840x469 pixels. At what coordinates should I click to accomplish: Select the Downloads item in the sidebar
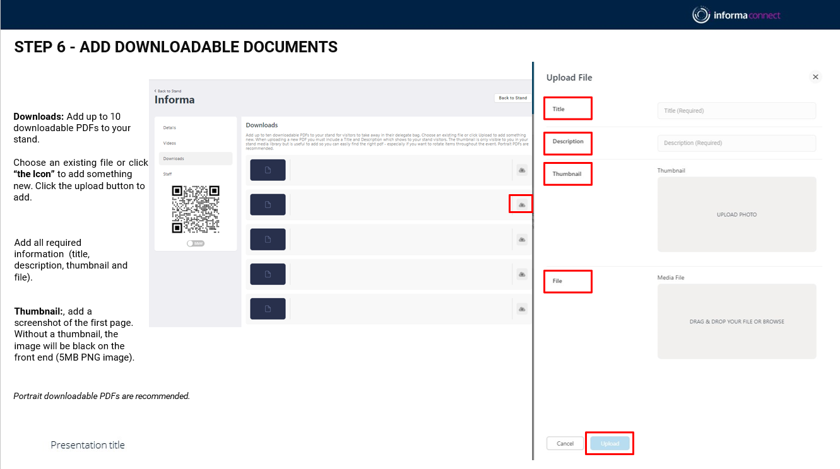[x=174, y=159]
